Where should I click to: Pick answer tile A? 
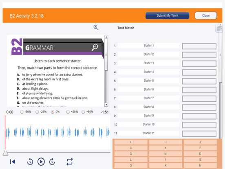click(165, 148)
